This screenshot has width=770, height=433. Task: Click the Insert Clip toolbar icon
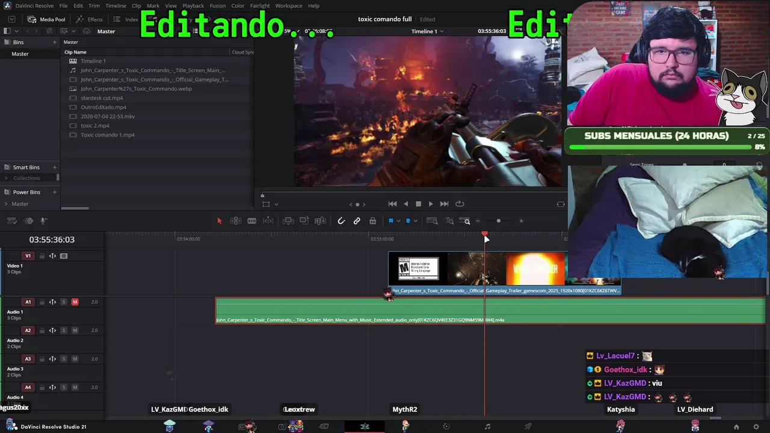(288, 221)
